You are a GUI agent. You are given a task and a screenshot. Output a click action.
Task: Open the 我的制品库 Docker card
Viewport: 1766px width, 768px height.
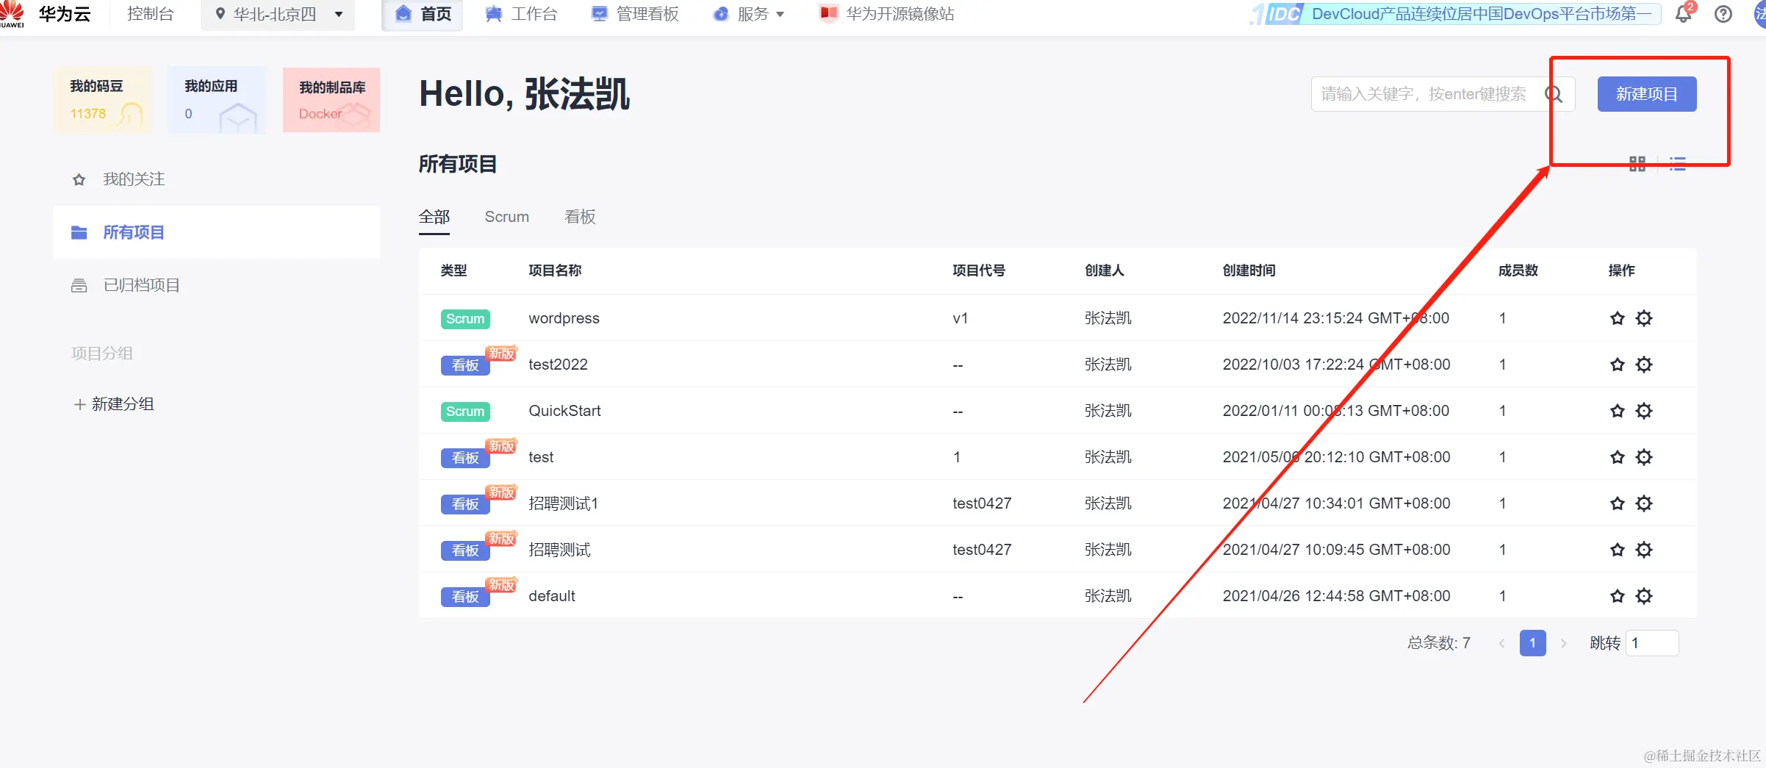coord(331,100)
